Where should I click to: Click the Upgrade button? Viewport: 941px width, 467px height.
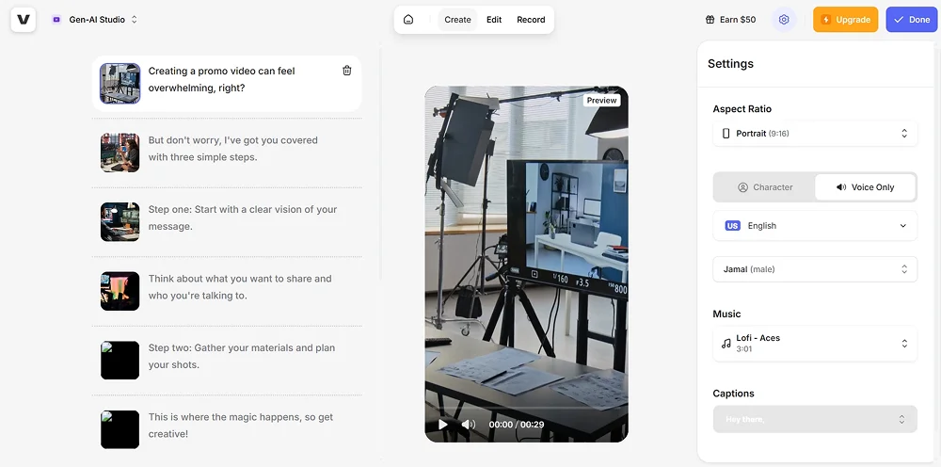845,20
